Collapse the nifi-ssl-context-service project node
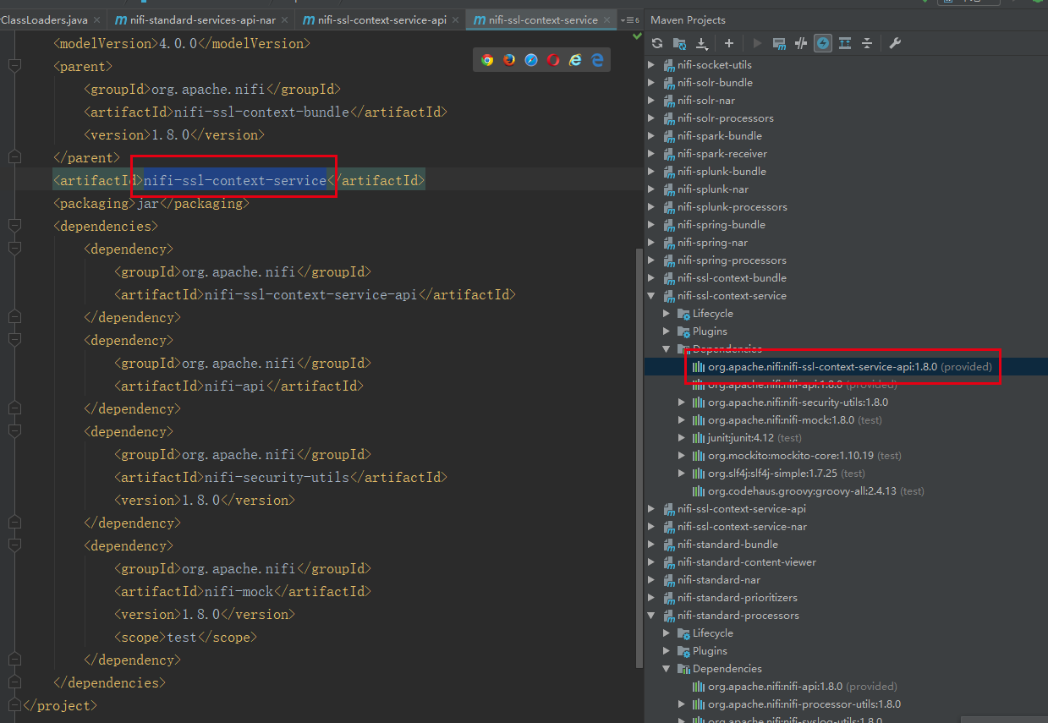This screenshot has width=1048, height=723. pos(650,296)
